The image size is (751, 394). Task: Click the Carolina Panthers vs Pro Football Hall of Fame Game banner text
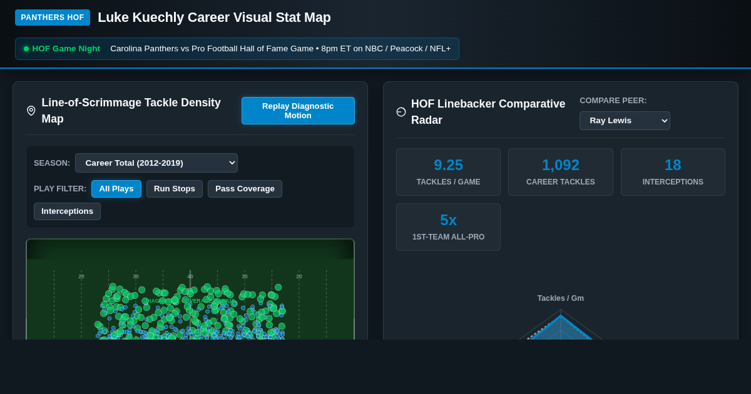point(280,49)
